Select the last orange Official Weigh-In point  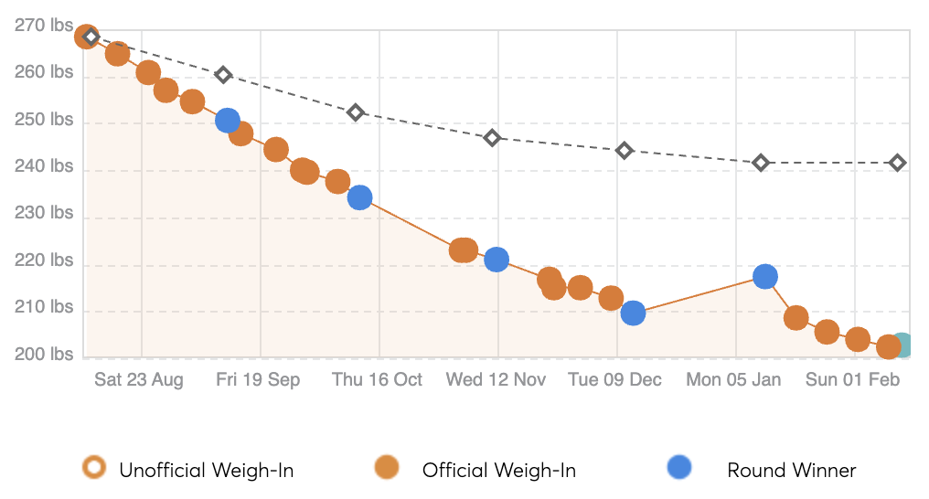point(888,347)
